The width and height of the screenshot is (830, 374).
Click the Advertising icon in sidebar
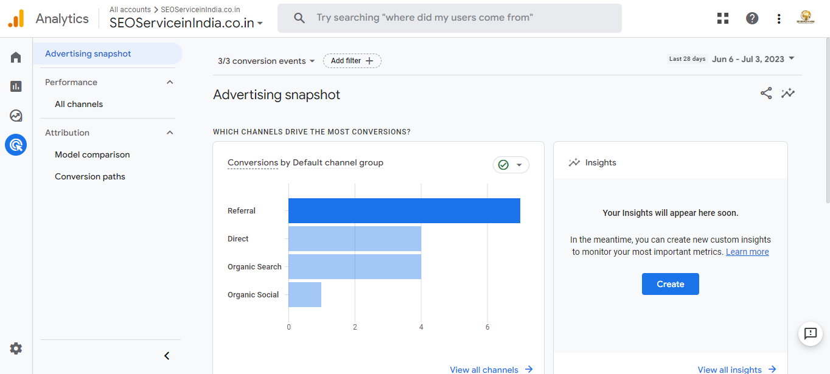click(x=16, y=145)
